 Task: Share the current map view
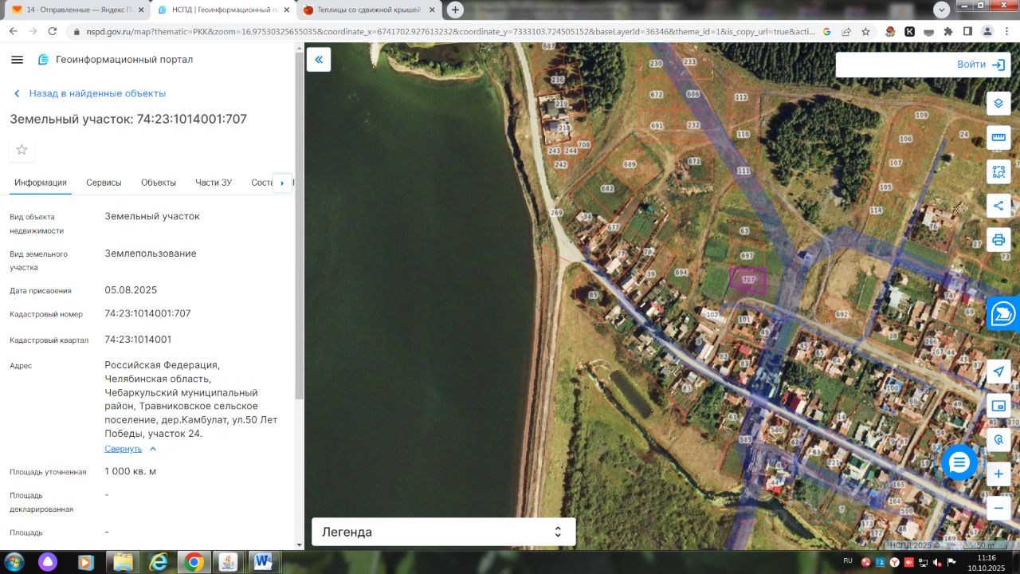(998, 206)
